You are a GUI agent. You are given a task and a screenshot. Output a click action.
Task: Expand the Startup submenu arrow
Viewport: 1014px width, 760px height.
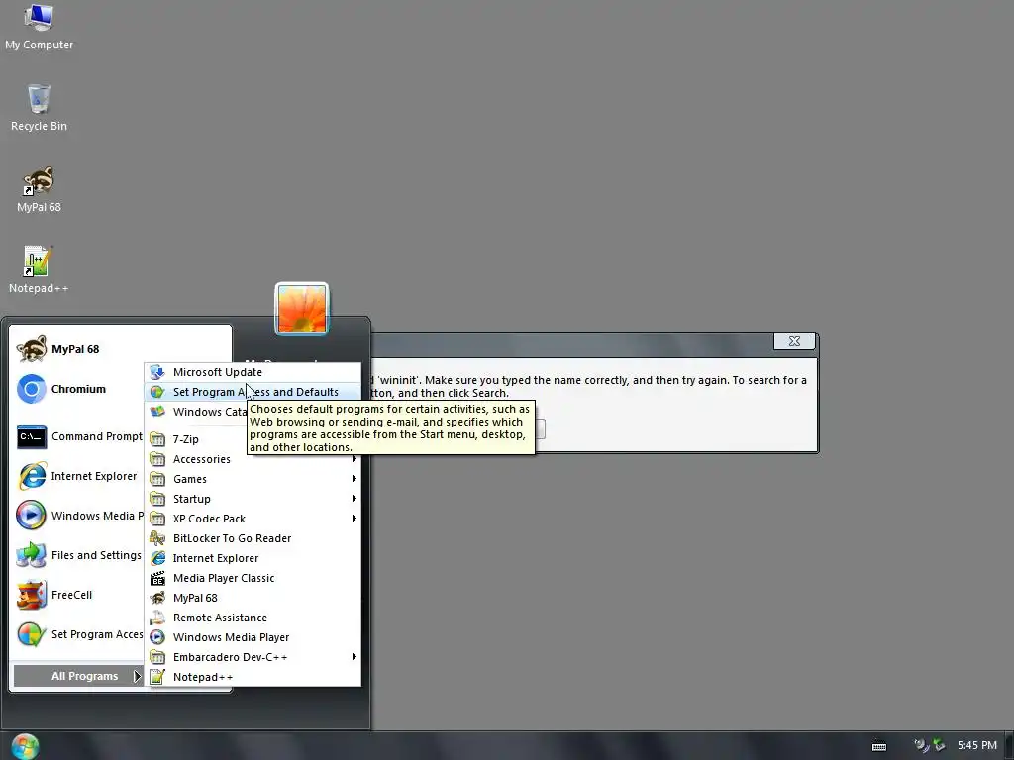click(355, 499)
